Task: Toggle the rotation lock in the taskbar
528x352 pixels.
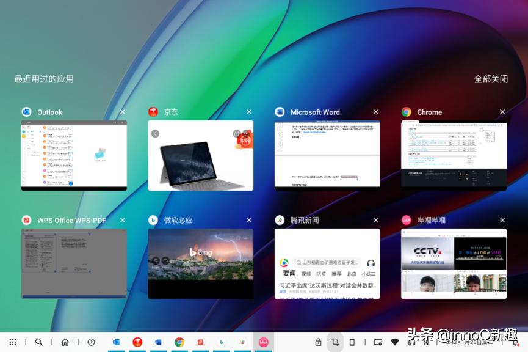Action: click(317, 342)
